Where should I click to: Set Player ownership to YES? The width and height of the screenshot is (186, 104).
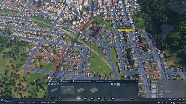click(162, 96)
